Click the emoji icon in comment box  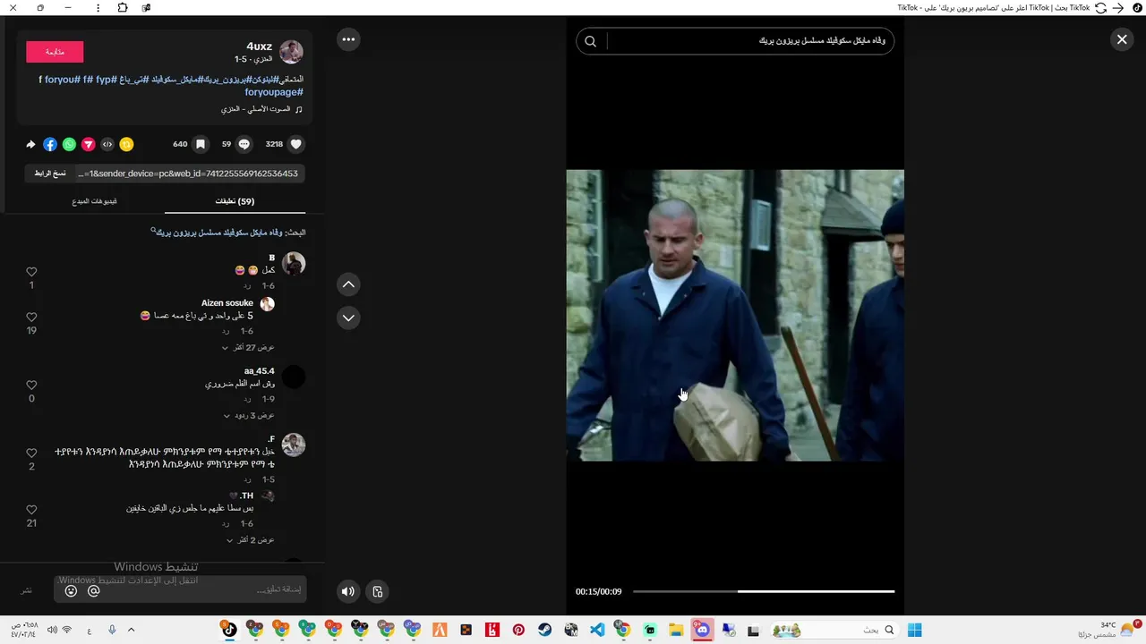click(71, 591)
